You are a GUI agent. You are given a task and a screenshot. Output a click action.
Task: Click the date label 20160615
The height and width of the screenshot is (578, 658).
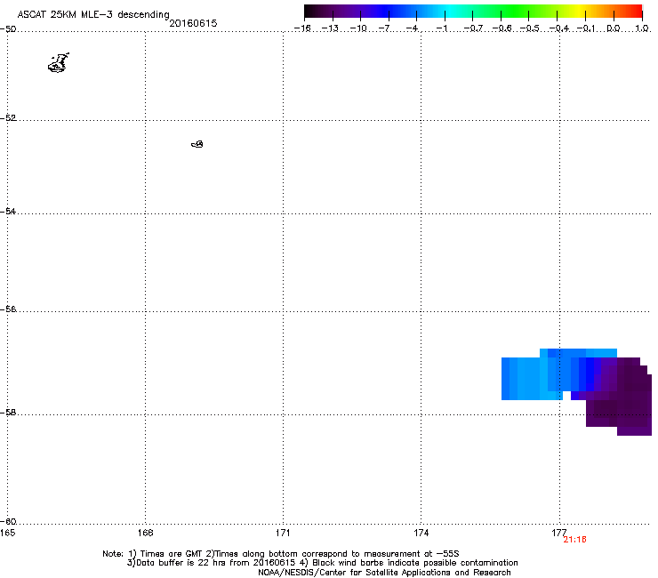(193, 23)
